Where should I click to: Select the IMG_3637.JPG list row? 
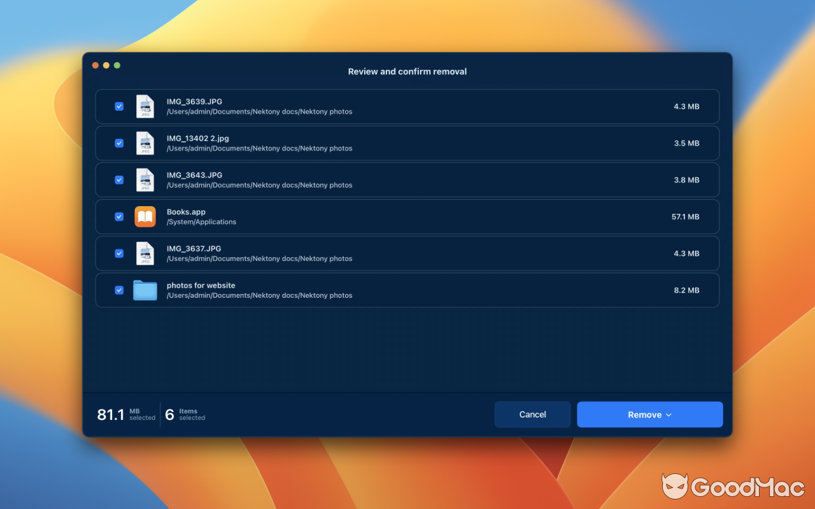(x=407, y=253)
